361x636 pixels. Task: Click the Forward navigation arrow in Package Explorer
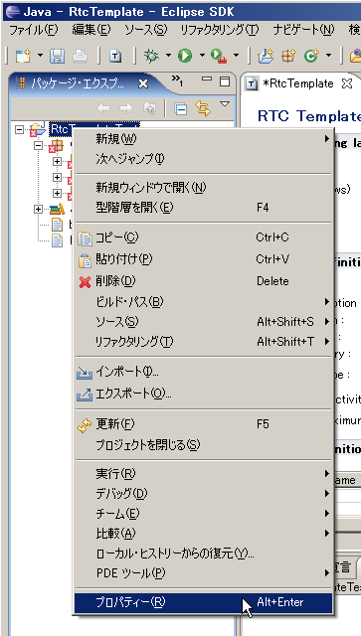click(126, 108)
